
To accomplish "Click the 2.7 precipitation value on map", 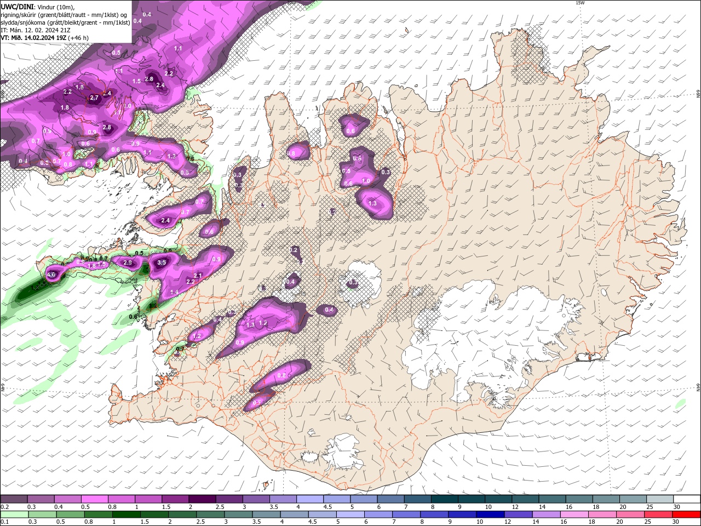I will pyautogui.click(x=94, y=98).
